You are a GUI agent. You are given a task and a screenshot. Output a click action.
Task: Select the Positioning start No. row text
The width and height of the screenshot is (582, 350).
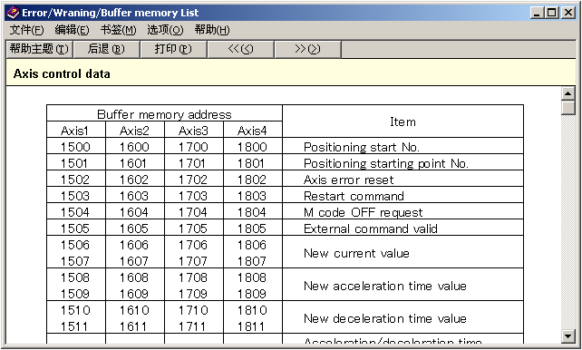[362, 148]
